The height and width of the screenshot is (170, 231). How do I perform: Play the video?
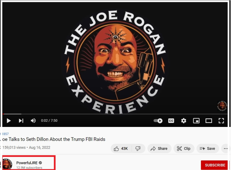(x=9, y=121)
